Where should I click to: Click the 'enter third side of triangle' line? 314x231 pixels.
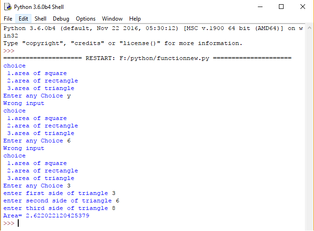click(x=59, y=208)
